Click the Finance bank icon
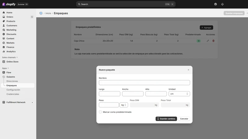248x139 pixels. [x=4, y=47]
